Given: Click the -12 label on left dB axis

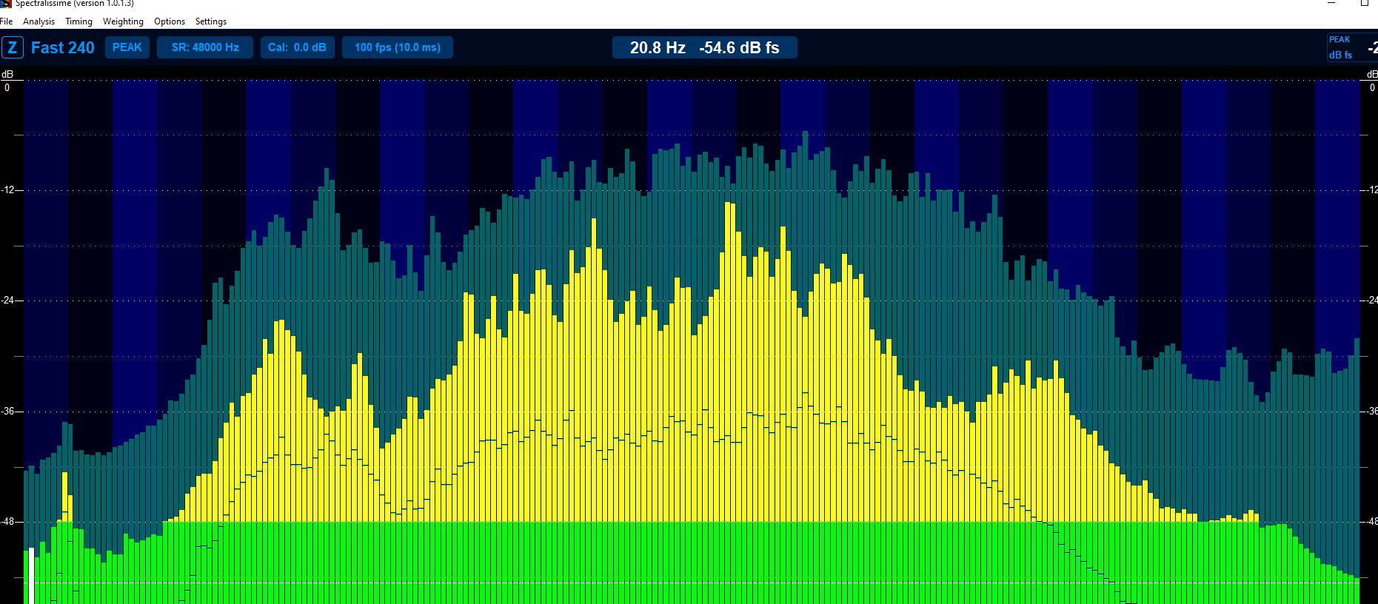Looking at the screenshot, I should coord(8,190).
